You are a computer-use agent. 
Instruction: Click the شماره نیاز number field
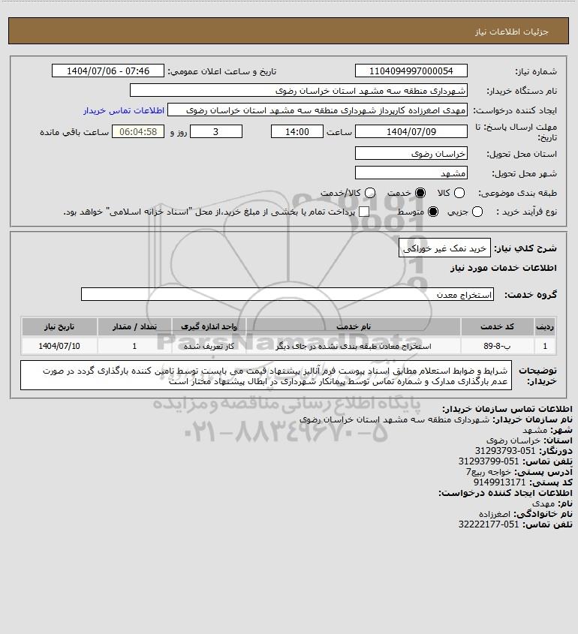(x=411, y=71)
